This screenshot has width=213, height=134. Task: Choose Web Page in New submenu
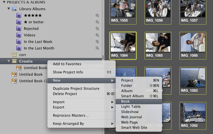tap(139, 122)
